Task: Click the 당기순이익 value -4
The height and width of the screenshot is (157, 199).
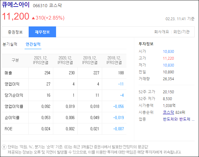Action: coord(122,95)
